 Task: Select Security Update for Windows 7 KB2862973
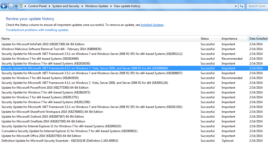[134, 92]
